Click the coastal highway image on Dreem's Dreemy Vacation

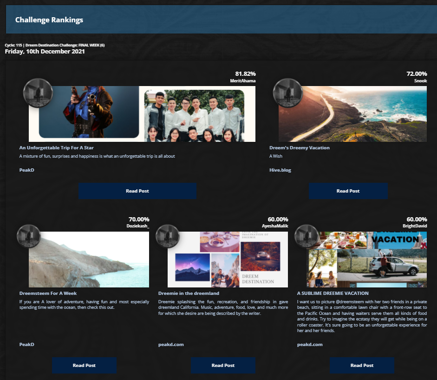tap(352, 113)
